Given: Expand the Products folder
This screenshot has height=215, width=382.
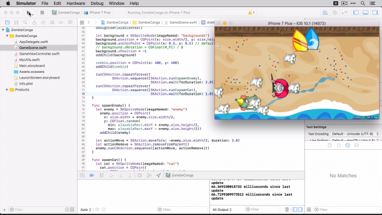Looking at the screenshot, I should pos(7,90).
